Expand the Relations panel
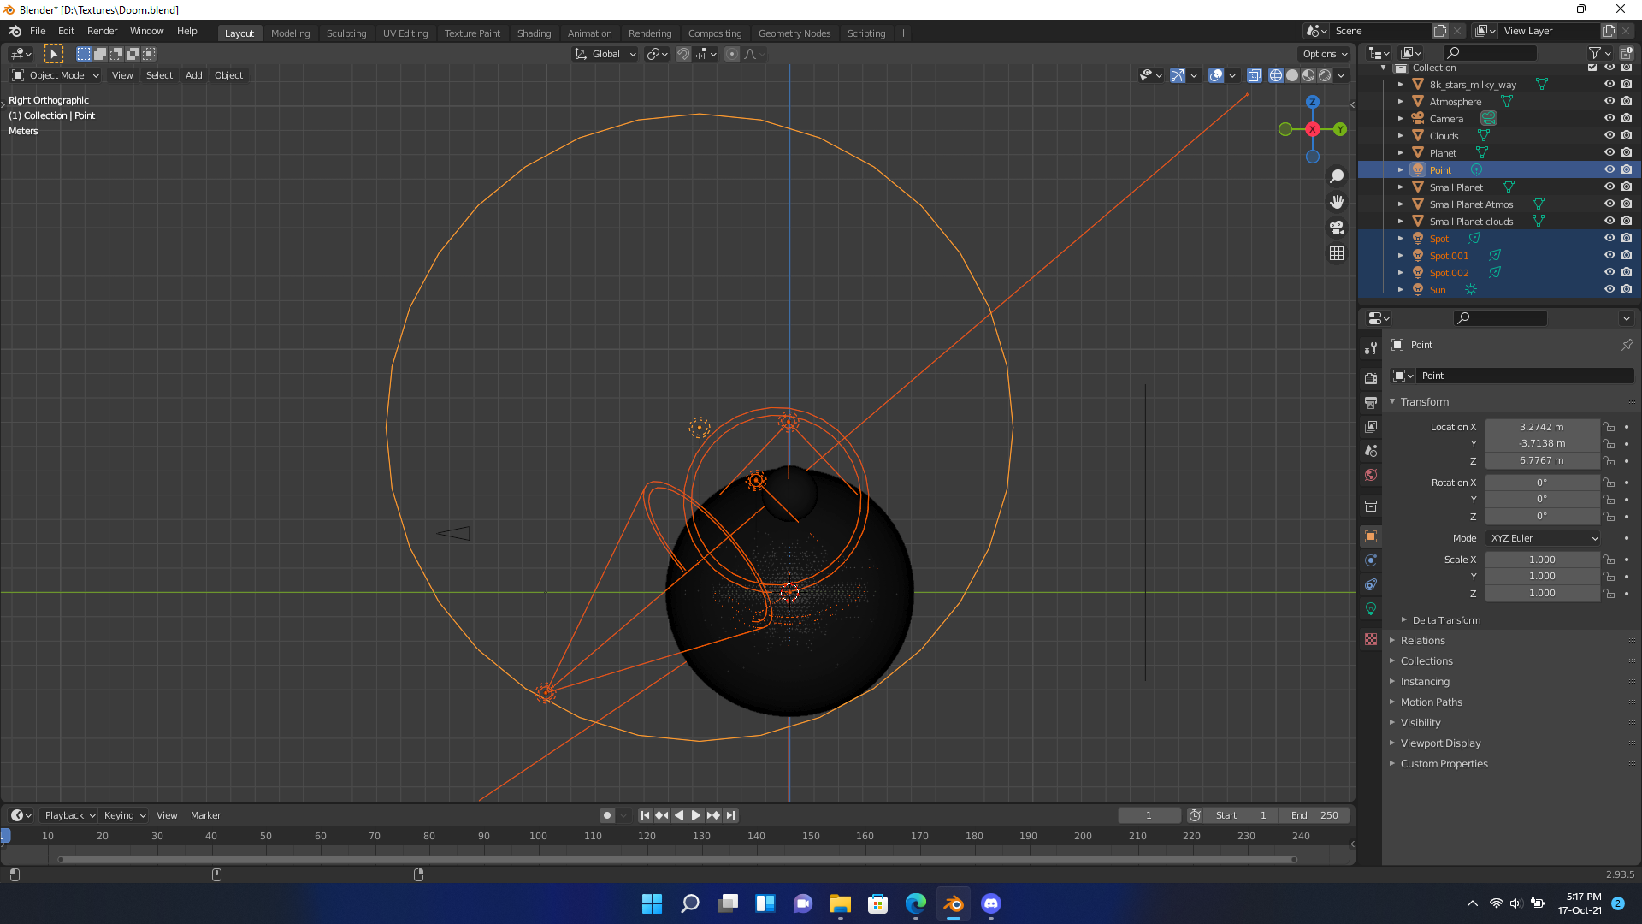The image size is (1642, 924). (x=1423, y=640)
